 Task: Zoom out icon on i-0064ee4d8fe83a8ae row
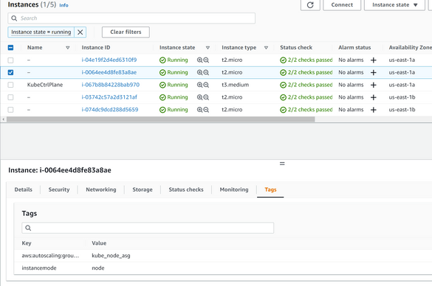tap(206, 72)
